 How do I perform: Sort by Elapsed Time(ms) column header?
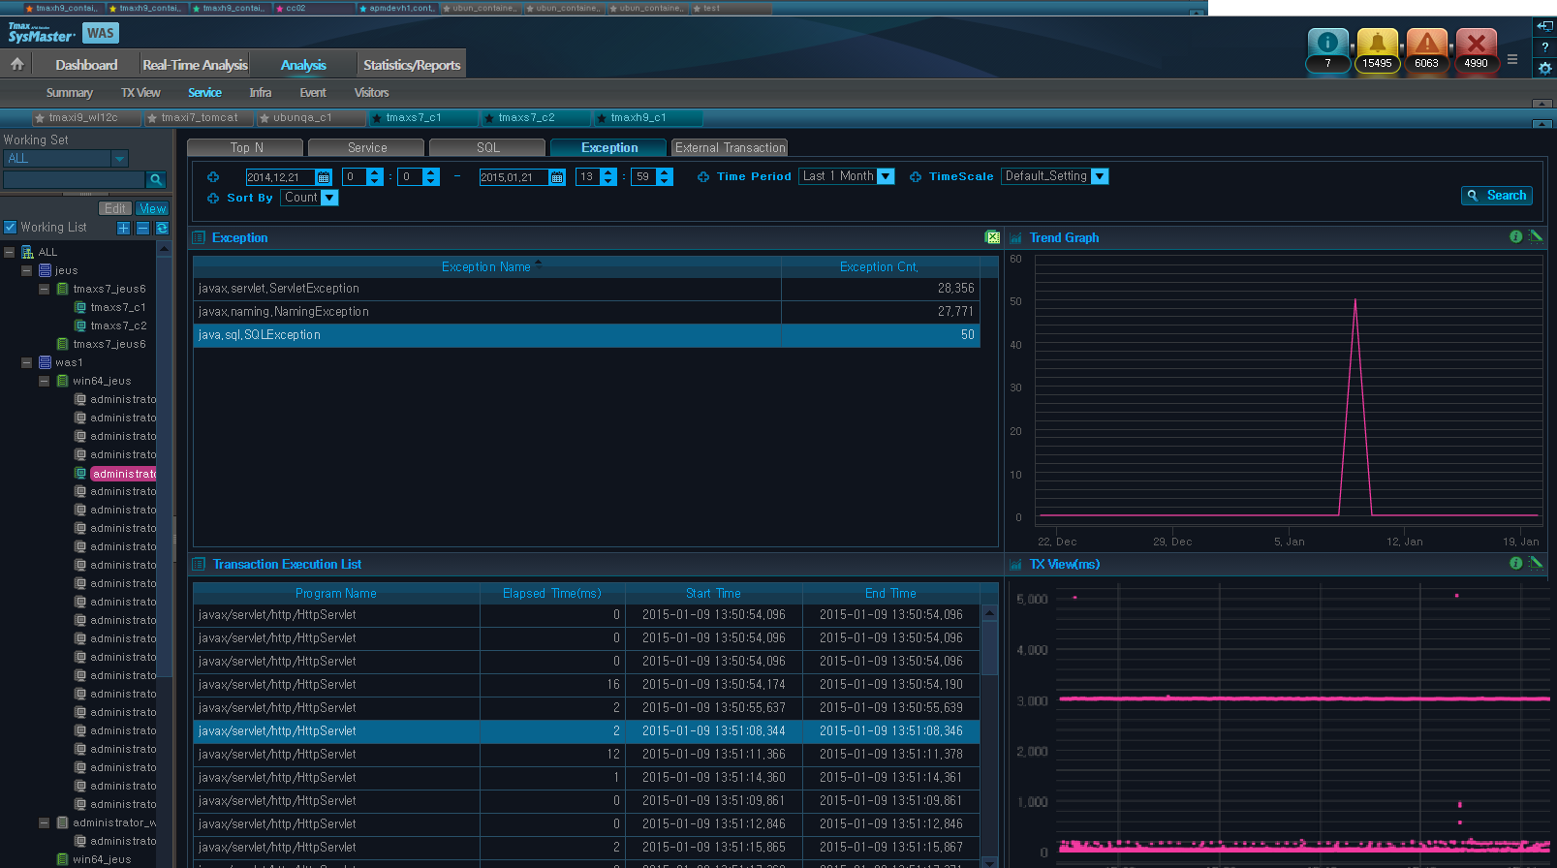[x=552, y=593]
